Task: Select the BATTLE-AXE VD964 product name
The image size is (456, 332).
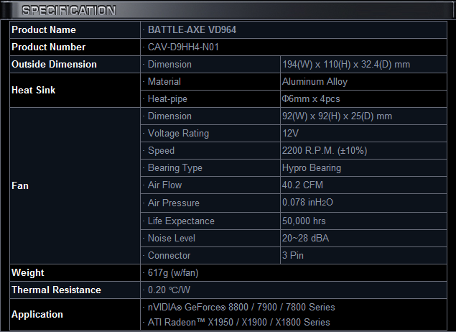Action: (x=192, y=30)
